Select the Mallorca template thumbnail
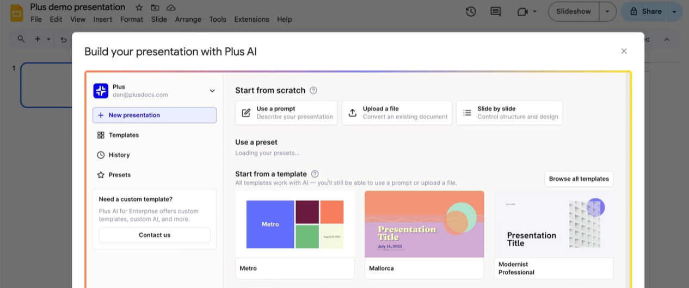Viewport: 689px width, 288px height. [x=424, y=224]
